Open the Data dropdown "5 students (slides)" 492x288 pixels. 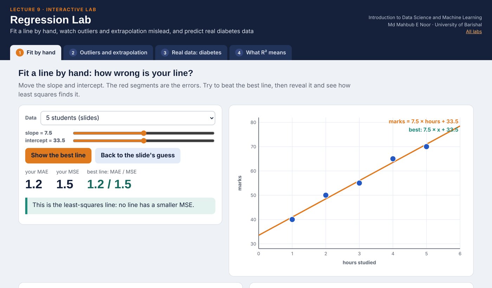[128, 118]
